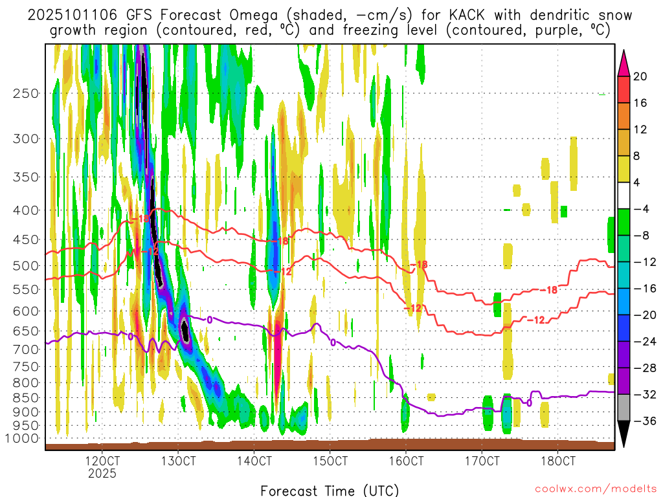Click the 140CT time axis label
The image size is (663, 497).
click(x=254, y=461)
